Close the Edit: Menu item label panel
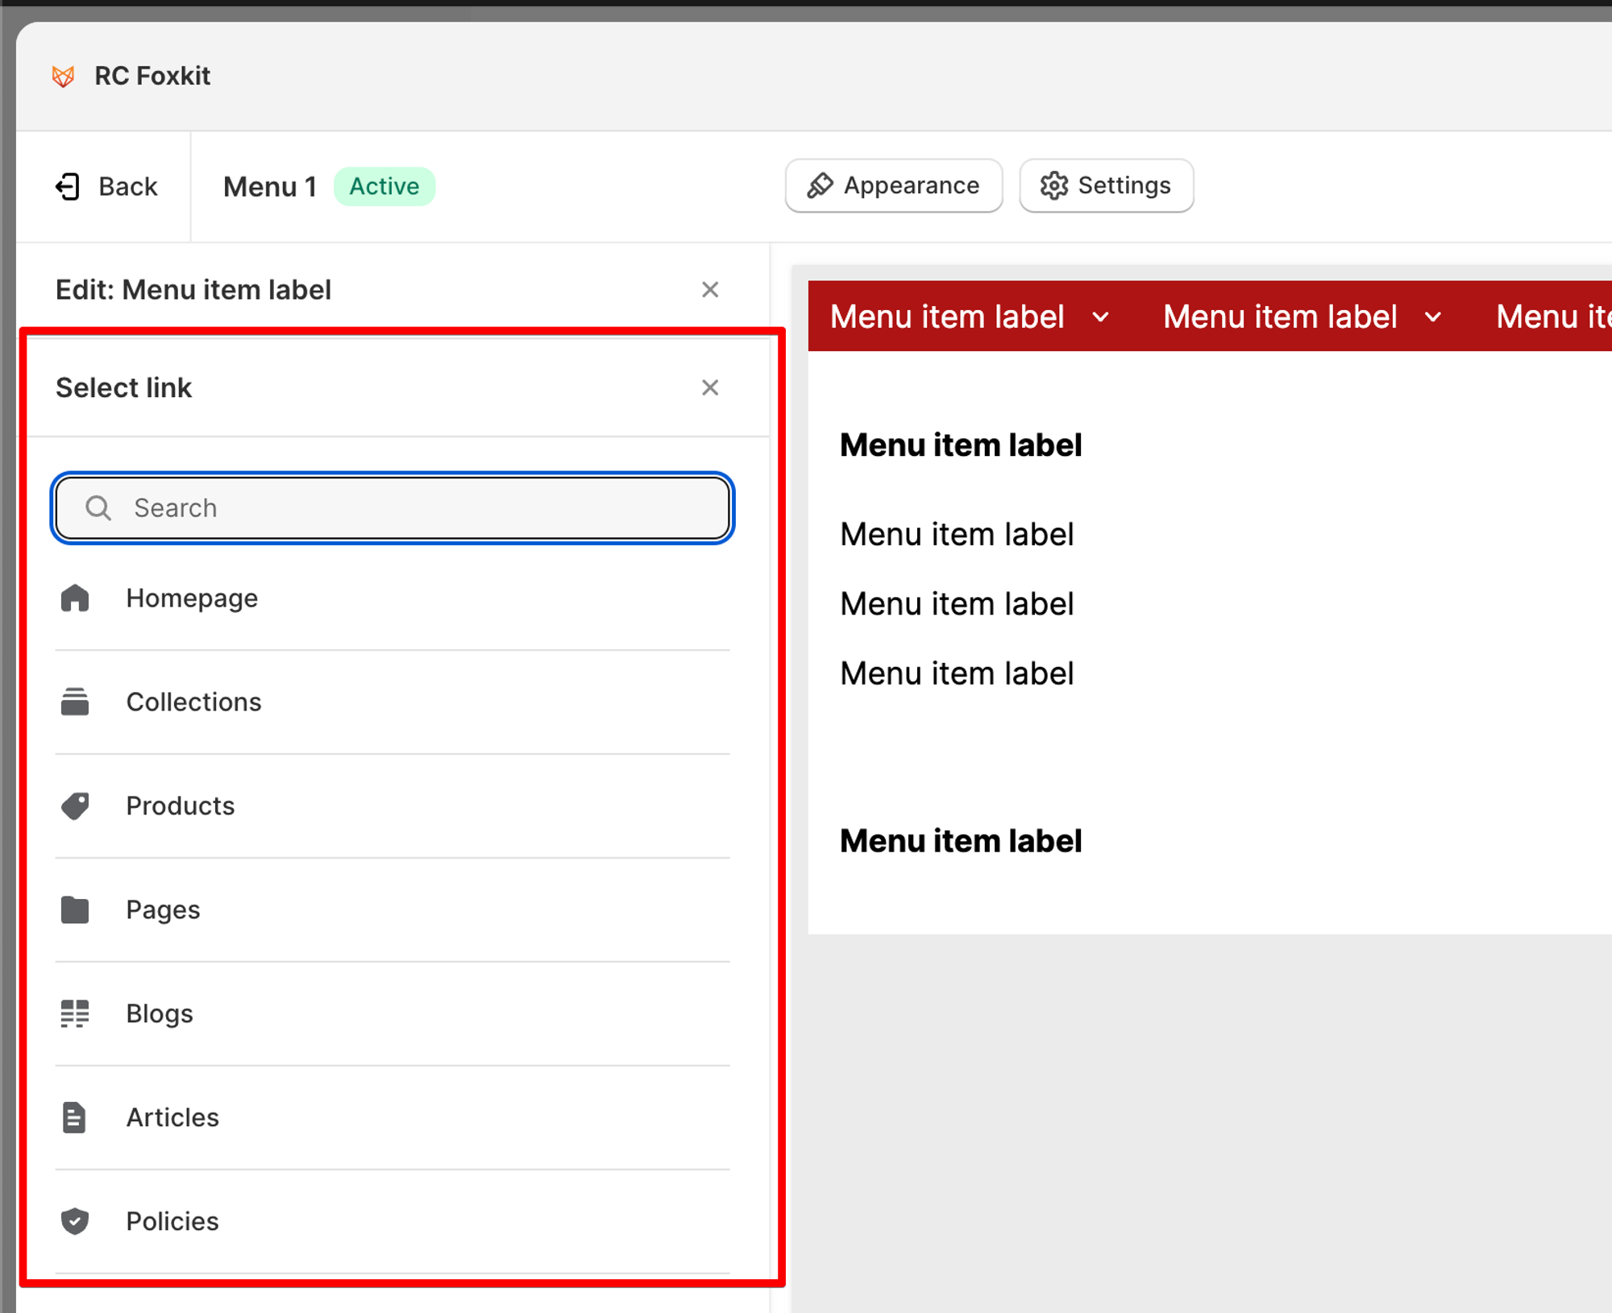The width and height of the screenshot is (1612, 1313). 710,290
